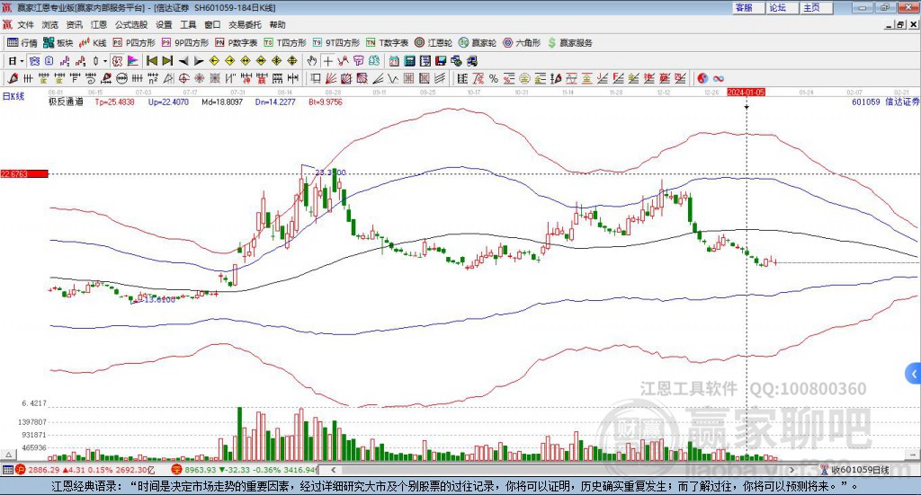Open the 9P四方形 tool
This screenshot has height=495, width=921.
(185, 43)
